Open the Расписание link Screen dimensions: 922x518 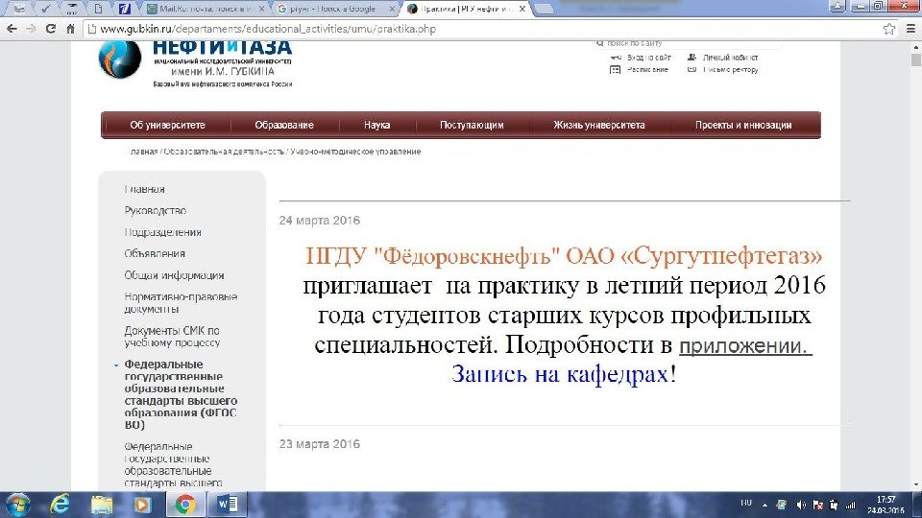647,69
